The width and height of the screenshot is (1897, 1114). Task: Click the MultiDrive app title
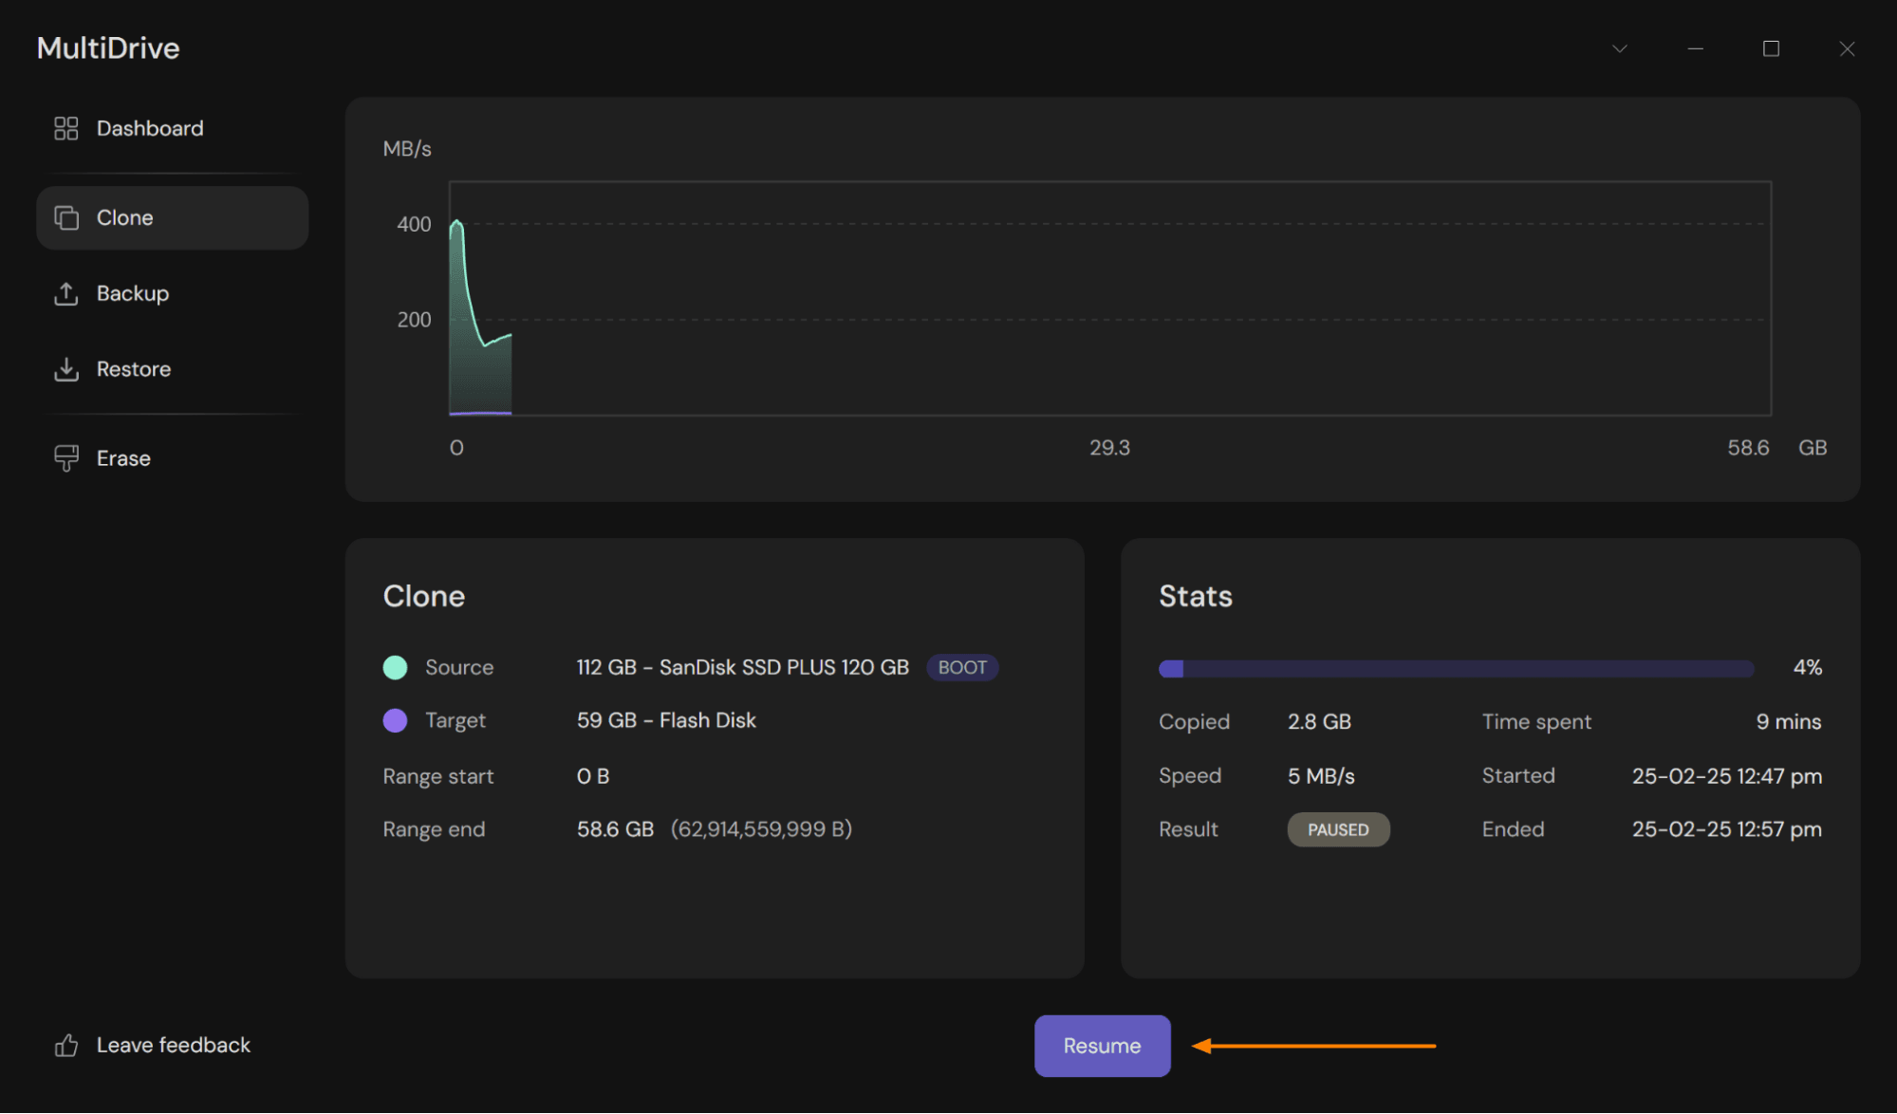click(x=108, y=48)
